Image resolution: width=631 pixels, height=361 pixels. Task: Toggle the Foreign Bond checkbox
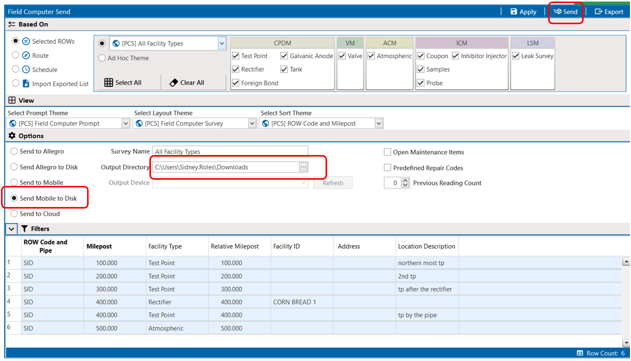click(235, 83)
